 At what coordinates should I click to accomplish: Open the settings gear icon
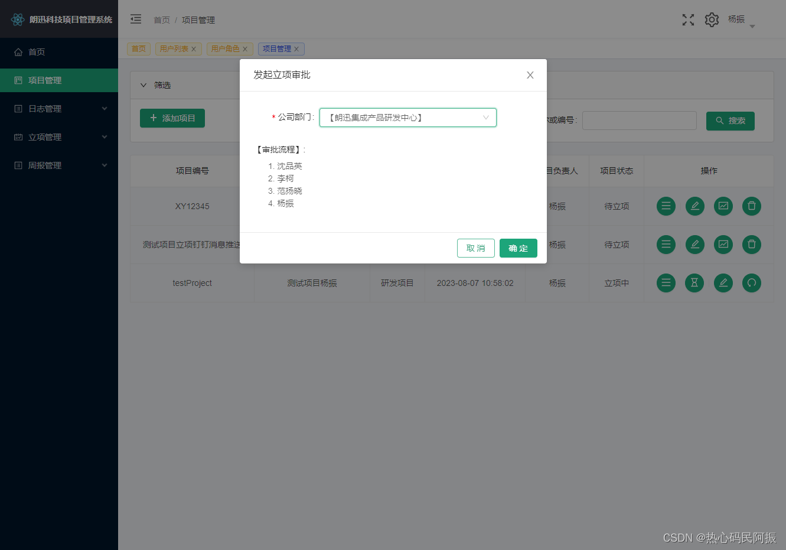click(x=712, y=19)
